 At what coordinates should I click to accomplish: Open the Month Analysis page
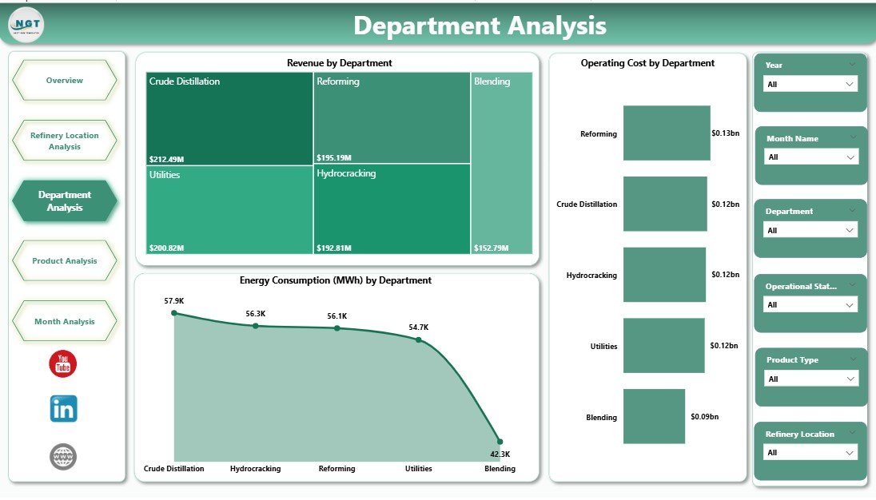[64, 320]
